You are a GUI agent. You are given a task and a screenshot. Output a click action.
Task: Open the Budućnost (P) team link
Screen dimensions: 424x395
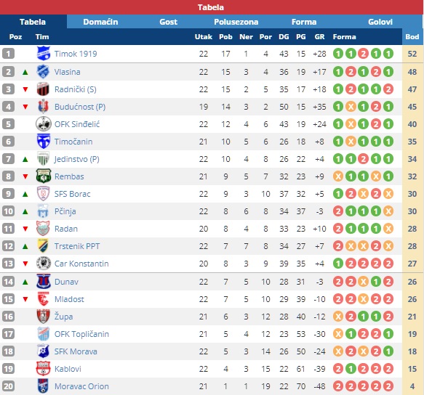pyautogui.click(x=80, y=107)
